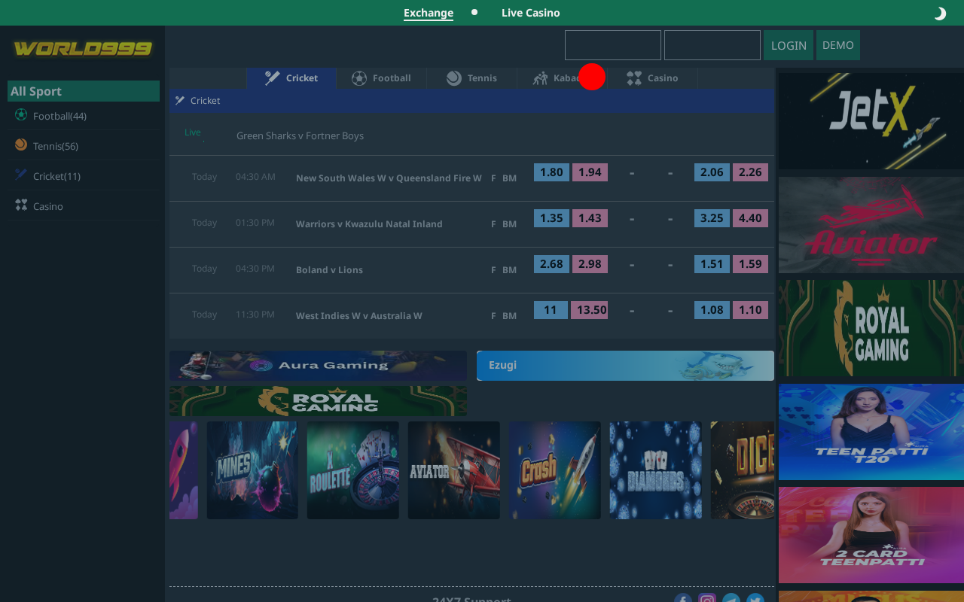Open the Teen Patti T20 banner
The height and width of the screenshot is (602, 964).
(871, 432)
